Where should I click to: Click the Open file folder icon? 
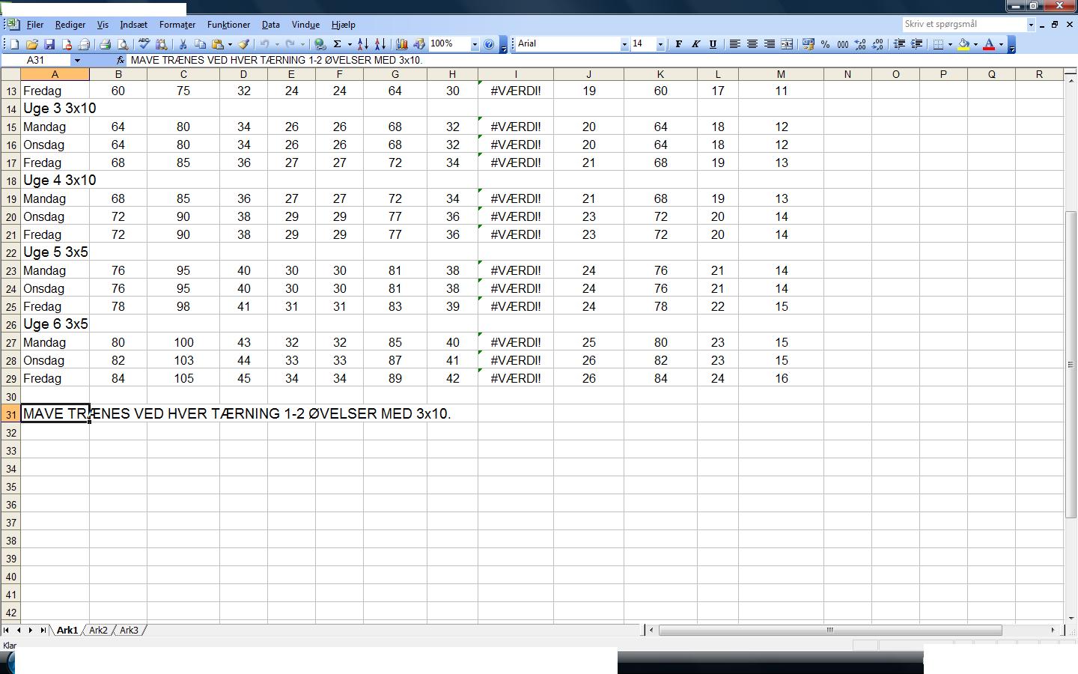(32, 44)
